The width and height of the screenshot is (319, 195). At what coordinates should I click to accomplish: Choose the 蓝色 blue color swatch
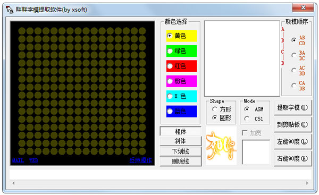pyautogui.click(x=181, y=111)
